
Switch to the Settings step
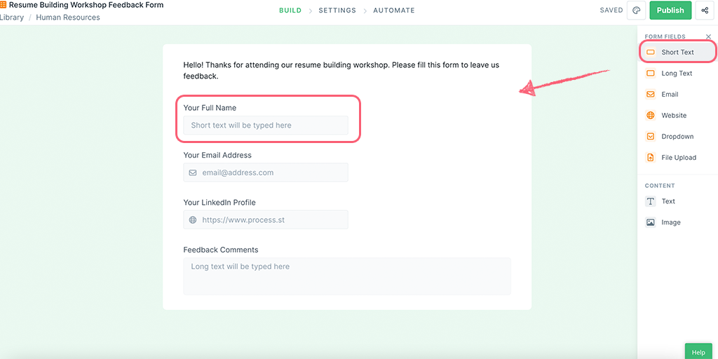337,11
